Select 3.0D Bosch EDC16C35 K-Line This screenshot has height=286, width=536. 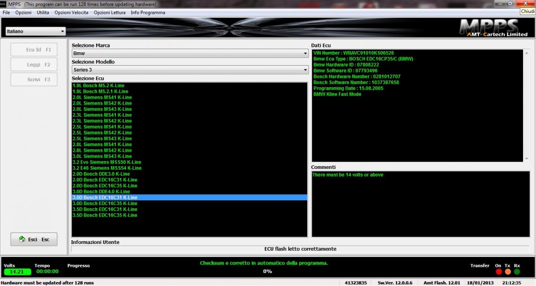(x=189, y=203)
